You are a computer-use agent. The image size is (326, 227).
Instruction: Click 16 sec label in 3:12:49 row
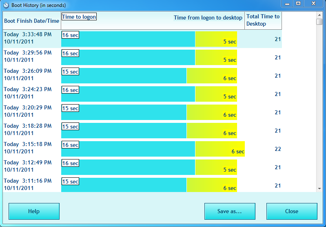[70, 163]
